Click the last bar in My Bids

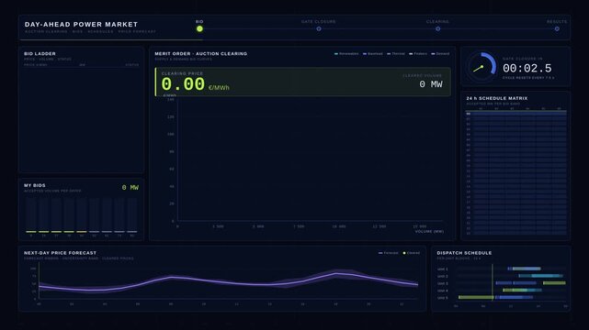point(131,215)
